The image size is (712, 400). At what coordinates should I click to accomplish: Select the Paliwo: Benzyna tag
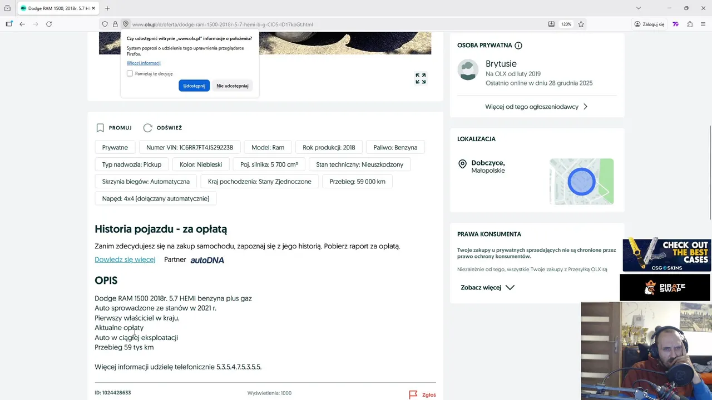click(x=395, y=147)
